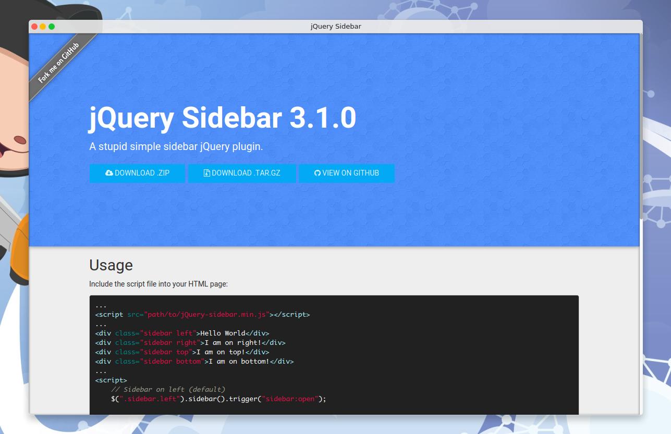Click the GitHub octocat icon on View on GitHub
The width and height of the screenshot is (671, 434).
coord(318,173)
